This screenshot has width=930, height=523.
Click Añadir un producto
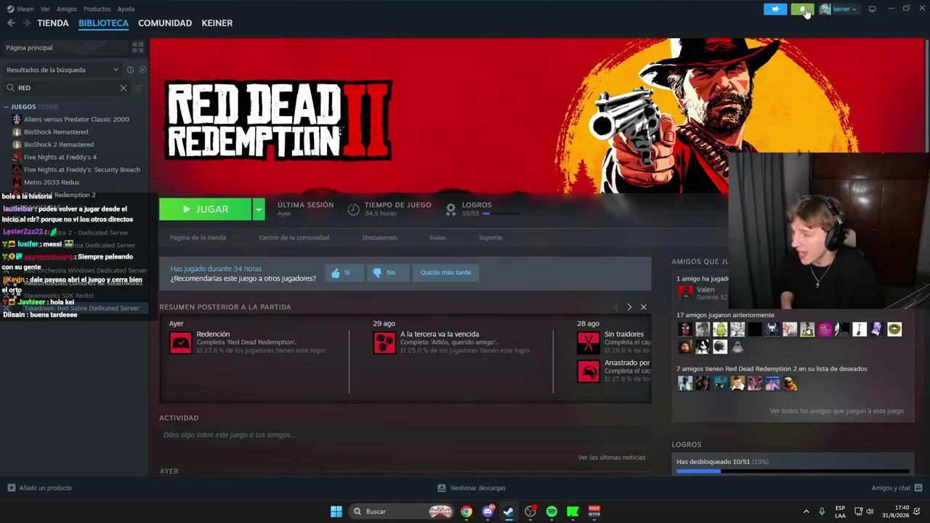[x=40, y=488]
